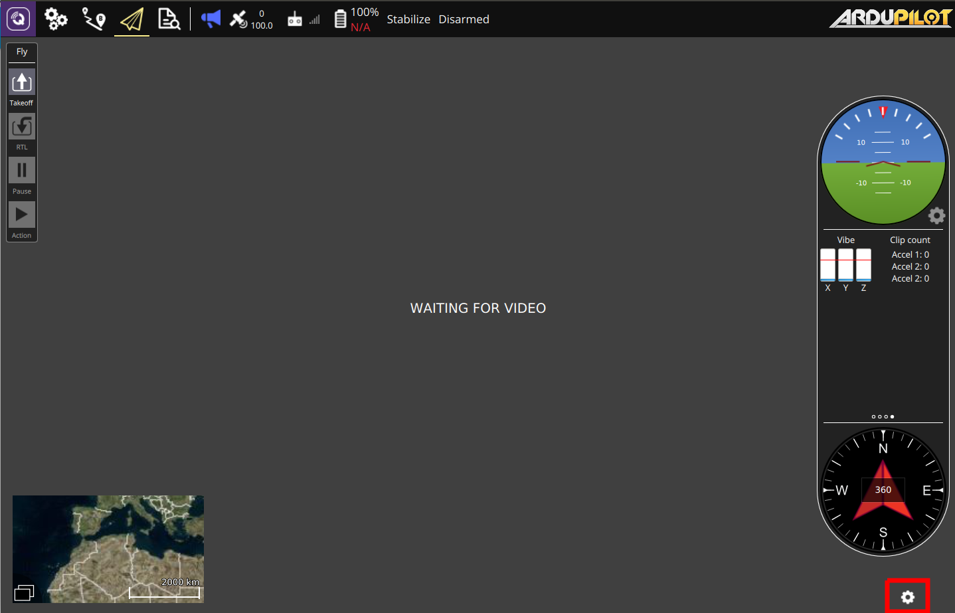Screen dimensions: 955x613
Task: Switch to Plan view waypoint icon
Action: click(94, 19)
